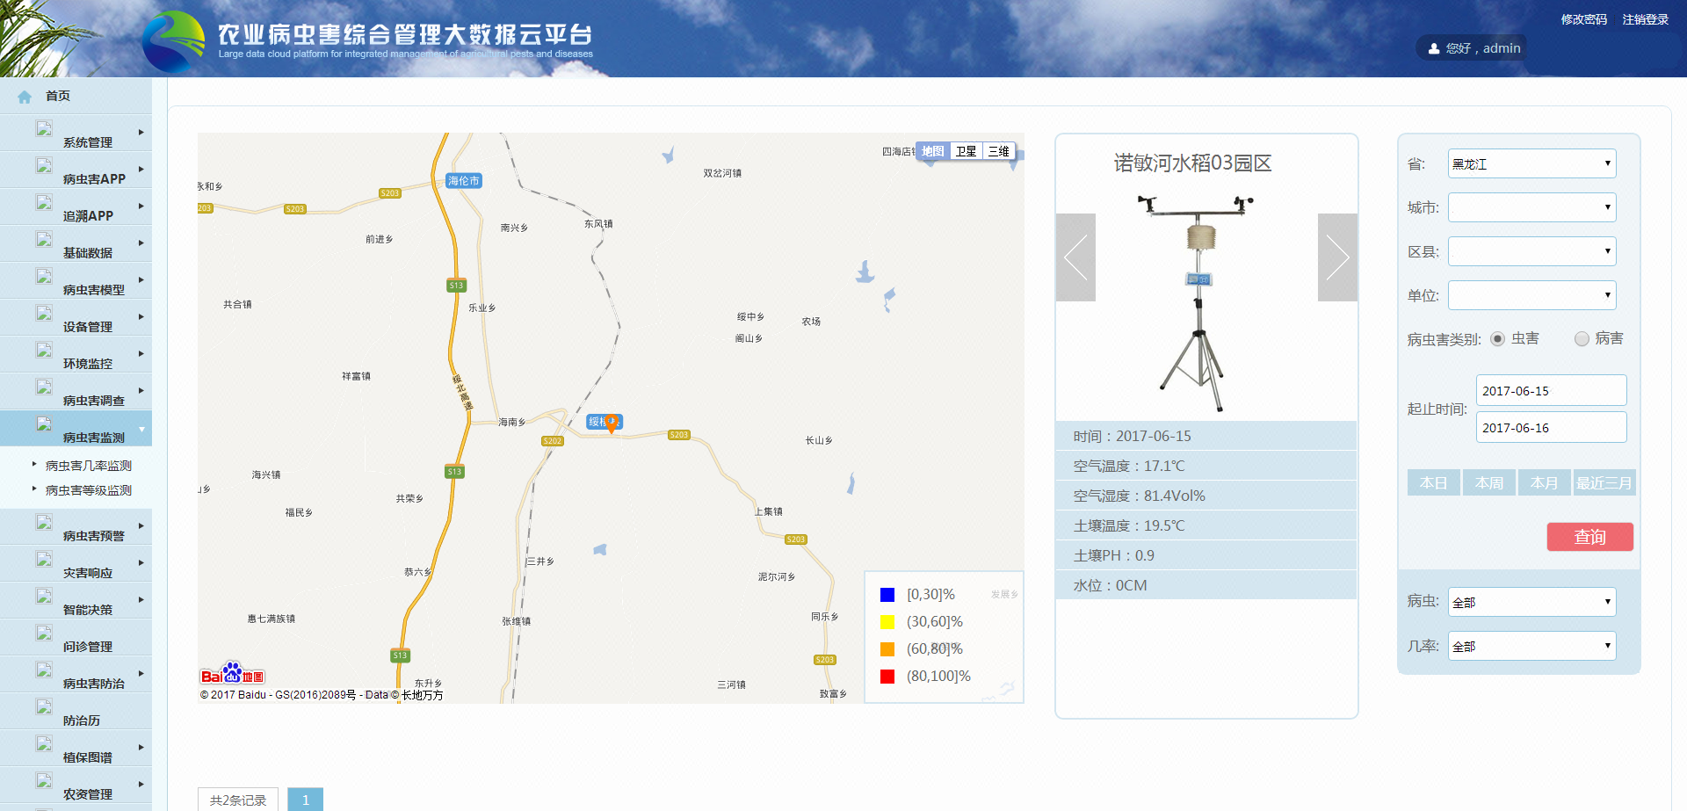This screenshot has width=1687, height=811.
Task: Click the icon next to 植保图谱
Action: pyautogui.click(x=44, y=743)
